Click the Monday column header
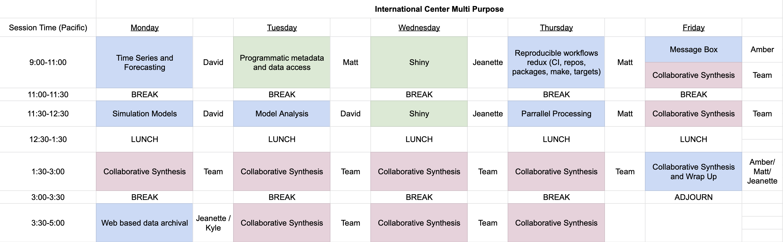 (144, 28)
